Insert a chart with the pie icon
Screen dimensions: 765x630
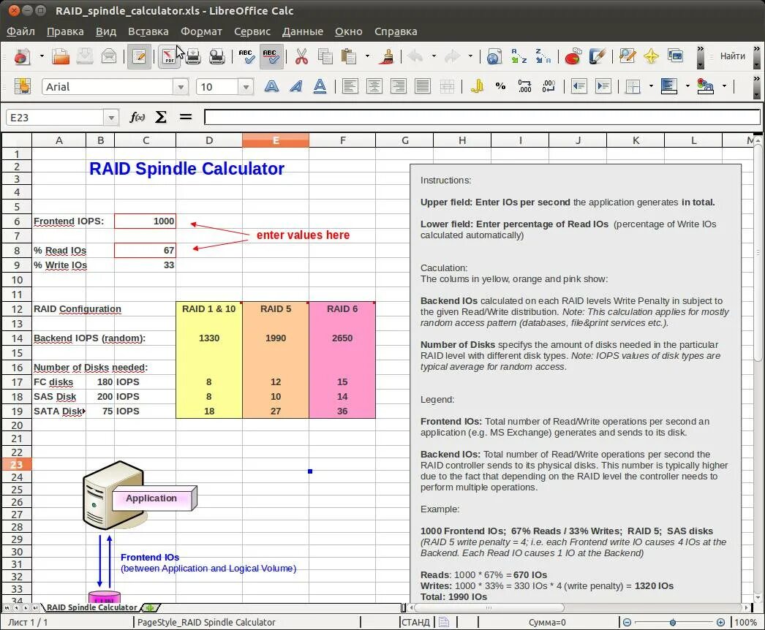pos(573,56)
